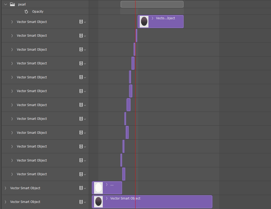This screenshot has width=271, height=209.
Task: Expand the chevron on the "..." clip
Action: pos(107,184)
